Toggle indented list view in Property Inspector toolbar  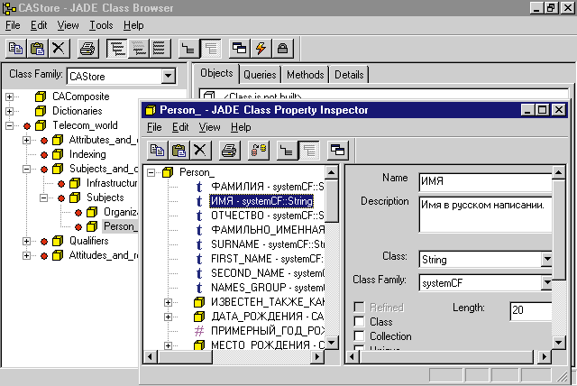click(308, 151)
